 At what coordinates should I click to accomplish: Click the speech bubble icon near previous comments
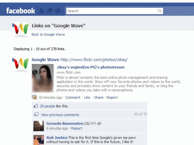coord(36,114)
